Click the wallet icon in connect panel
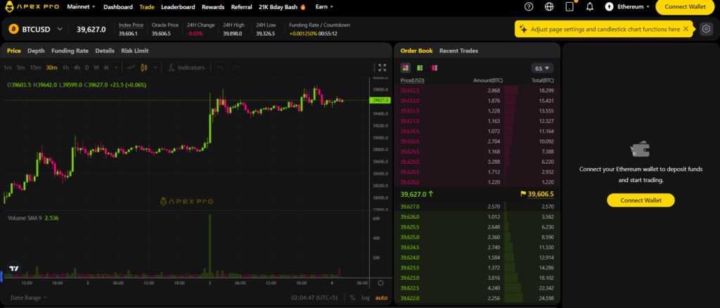 point(641,150)
